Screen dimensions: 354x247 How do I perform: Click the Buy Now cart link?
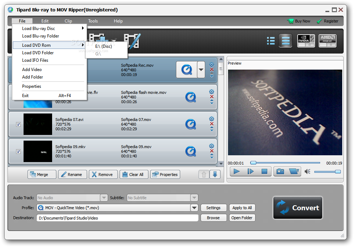point(299,21)
